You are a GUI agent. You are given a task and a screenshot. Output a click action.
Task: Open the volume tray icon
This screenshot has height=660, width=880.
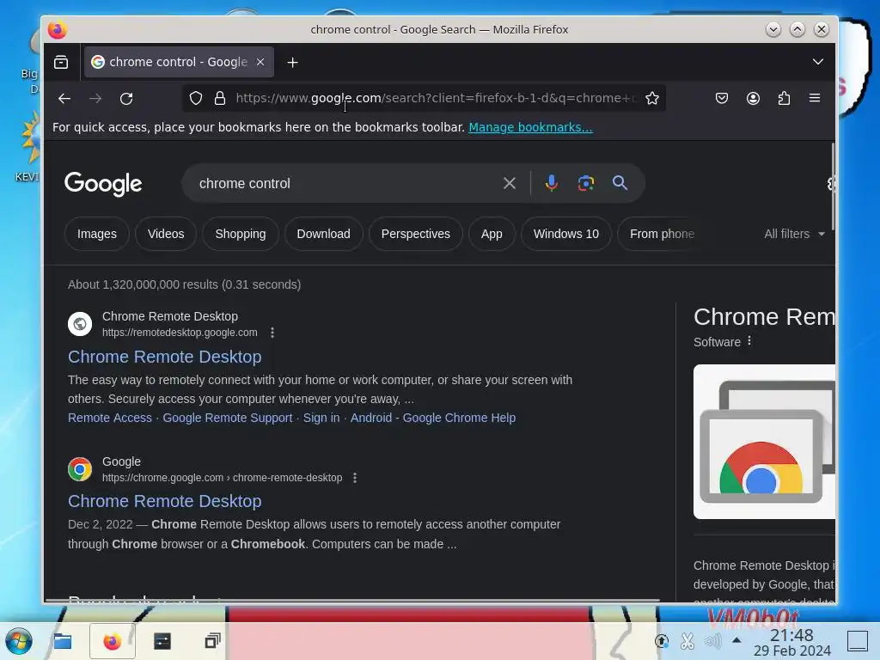712,641
